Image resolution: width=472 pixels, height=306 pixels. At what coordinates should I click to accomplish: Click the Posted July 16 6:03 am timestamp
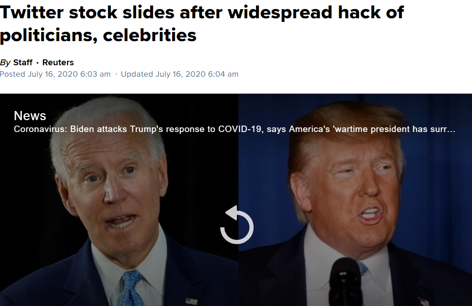[55, 74]
